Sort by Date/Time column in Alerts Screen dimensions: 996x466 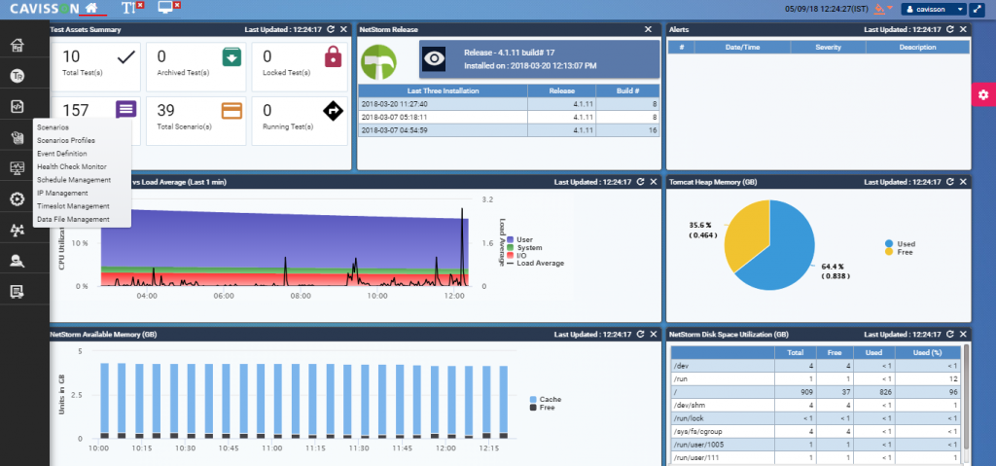tap(742, 47)
